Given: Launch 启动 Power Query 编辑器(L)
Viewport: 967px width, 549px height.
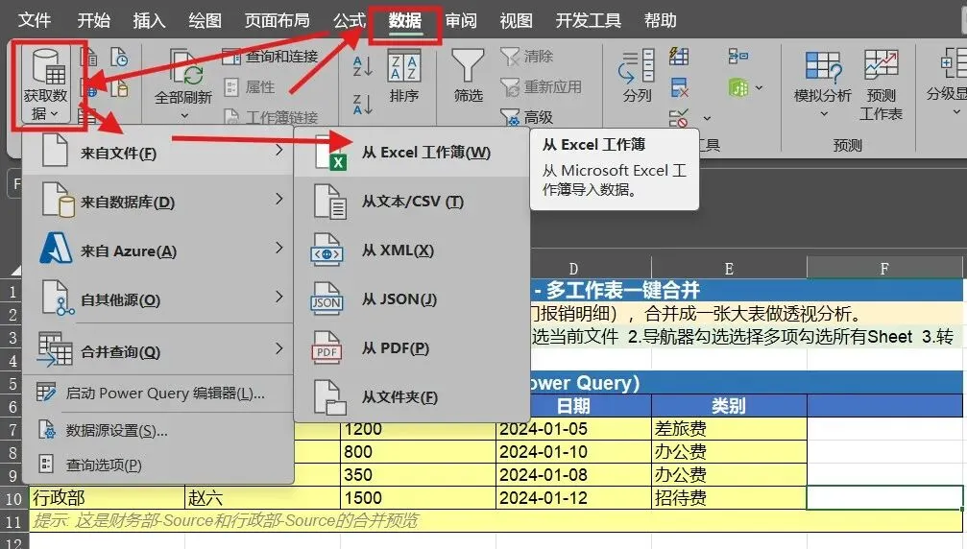Looking at the screenshot, I should pyautogui.click(x=157, y=393).
